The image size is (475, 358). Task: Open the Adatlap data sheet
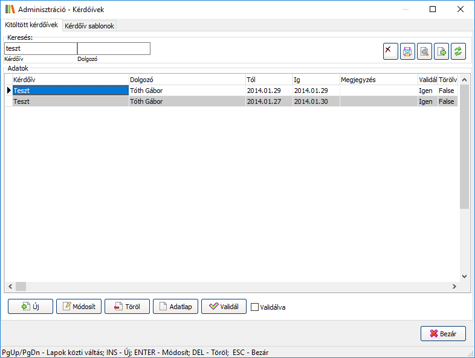175,307
